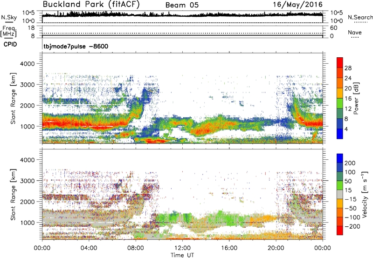Click the 'N.Search' legend label

[x=360, y=17]
